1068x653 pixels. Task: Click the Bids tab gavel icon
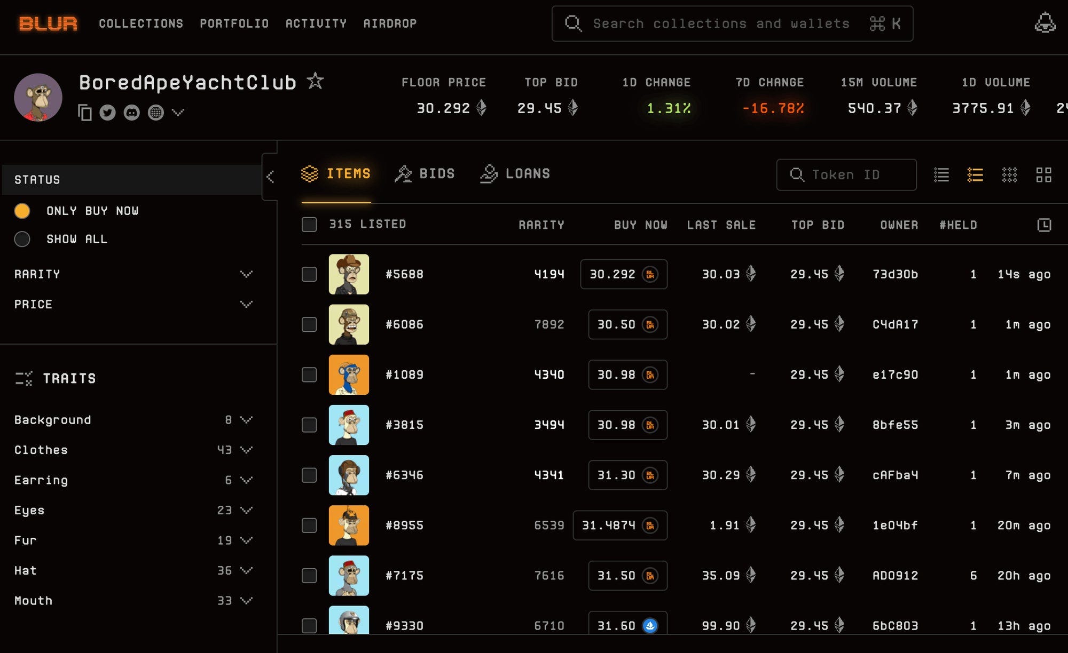tap(403, 174)
